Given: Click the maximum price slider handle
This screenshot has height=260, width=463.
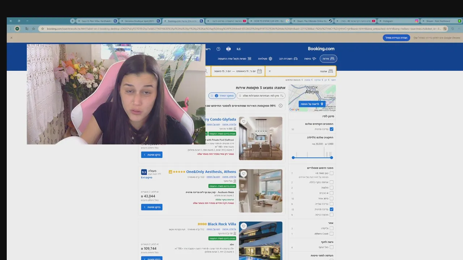Looking at the screenshot, I should click(x=331, y=157).
